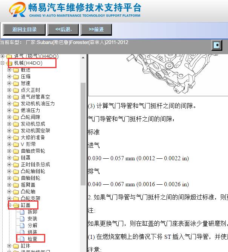The height and width of the screenshot is (252, 228).
Task: Open the 曲轴皮带轮 folder icon
Action: pyautogui.click(x=16, y=151)
